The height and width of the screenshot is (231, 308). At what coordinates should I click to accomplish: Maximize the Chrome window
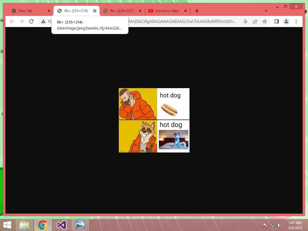(x=285, y=7)
